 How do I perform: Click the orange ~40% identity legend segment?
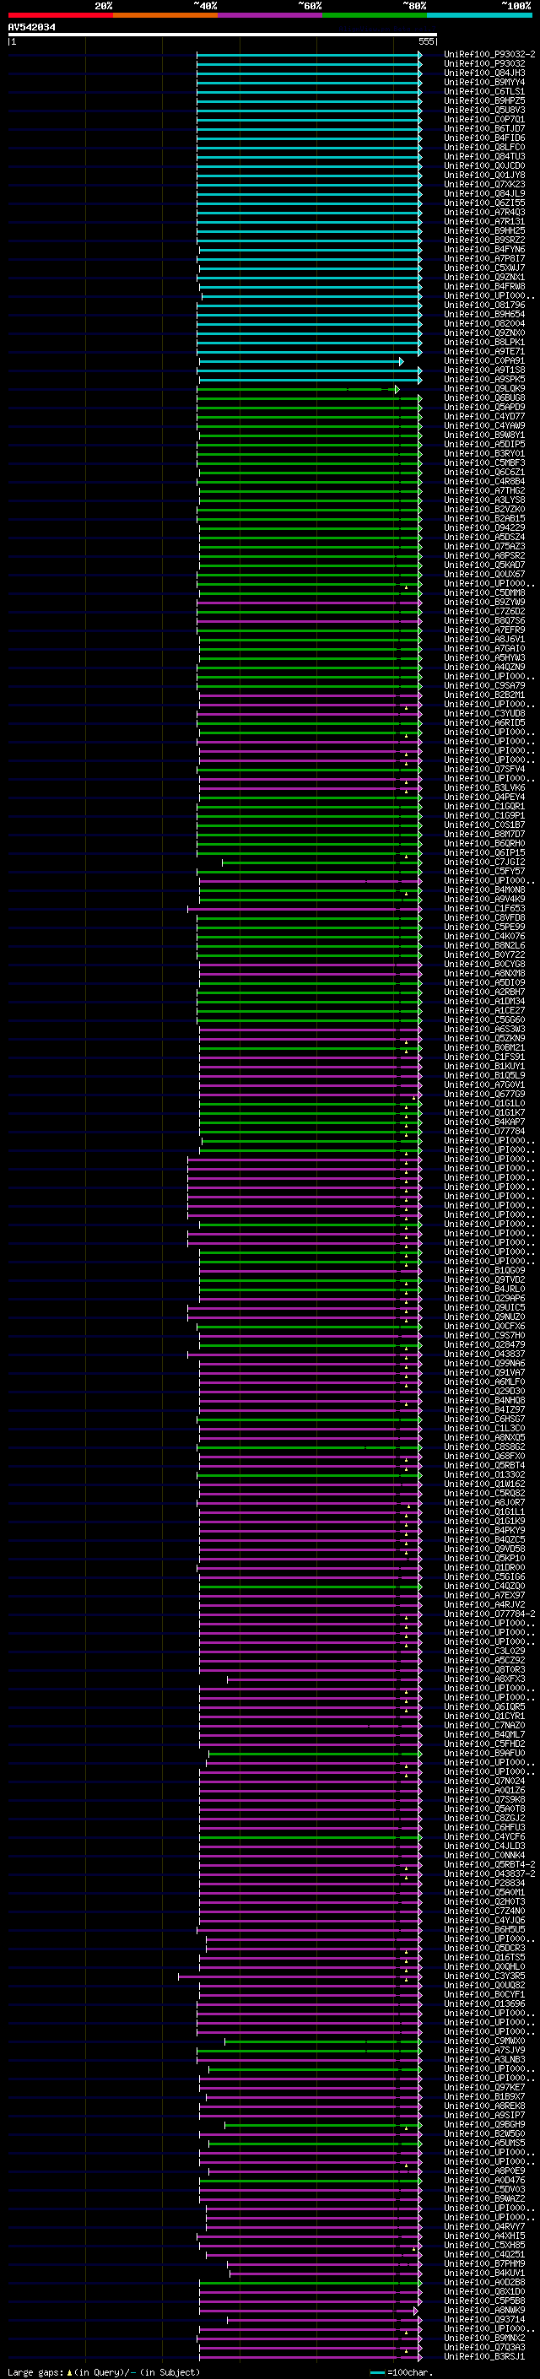click(165, 15)
